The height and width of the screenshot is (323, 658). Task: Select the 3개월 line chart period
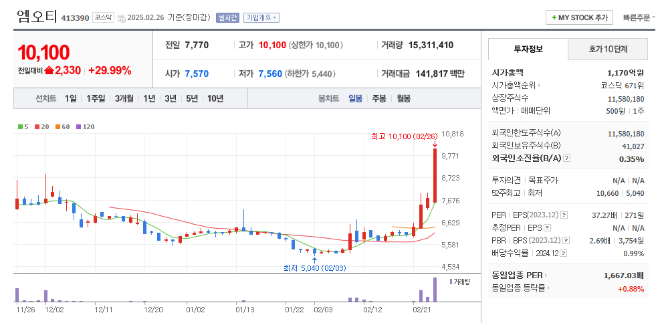[124, 99]
